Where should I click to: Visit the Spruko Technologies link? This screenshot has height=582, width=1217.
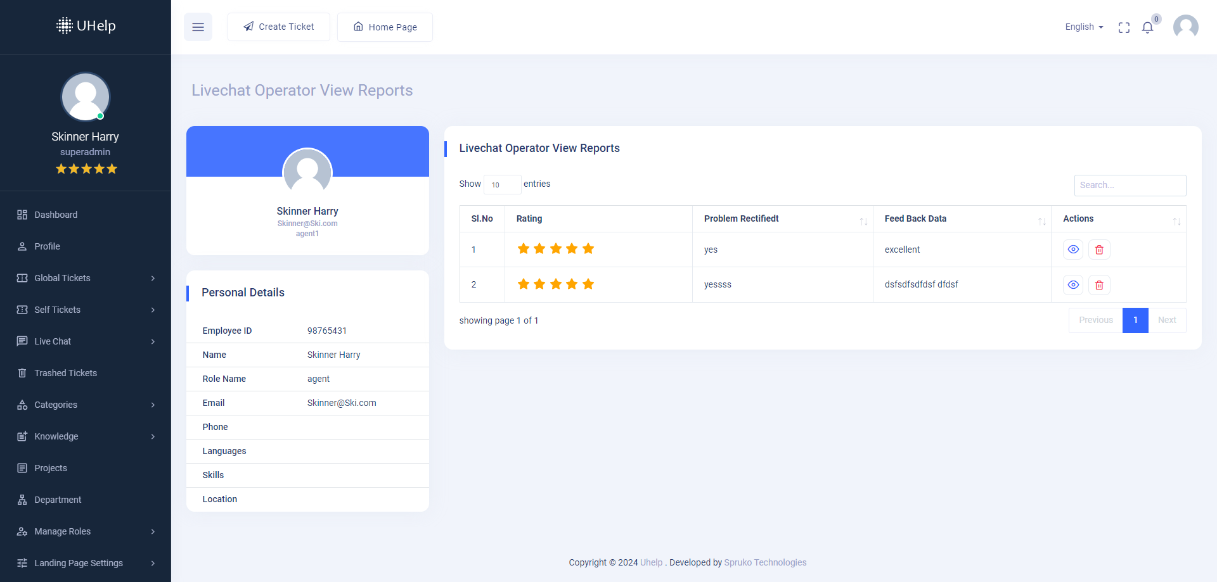pyautogui.click(x=765, y=562)
